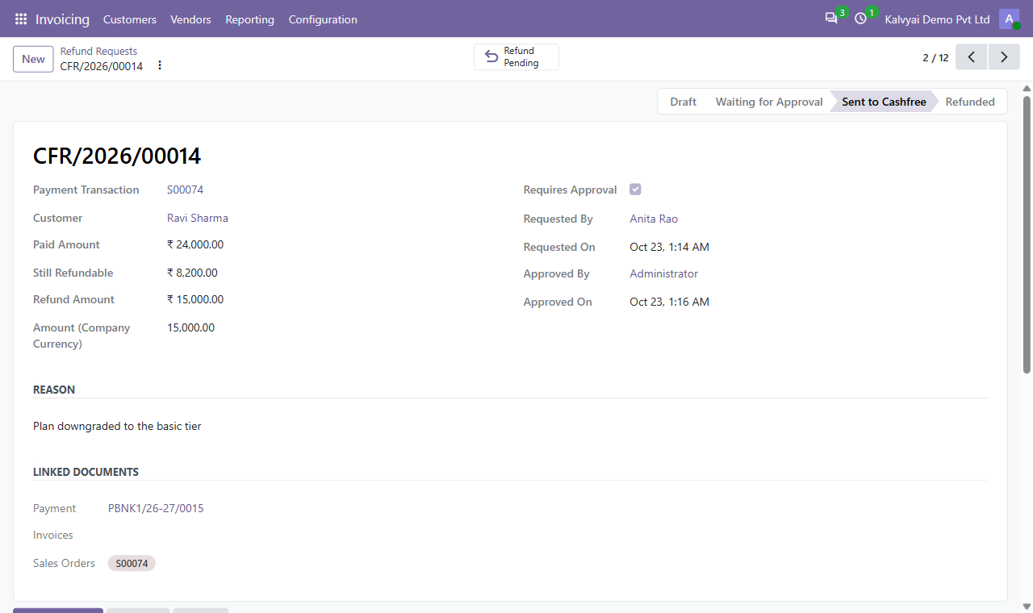Viewport: 1033px width, 613px height.
Task: Click the Still Refundable ₹ 8,200.00 value
Action: [192, 273]
